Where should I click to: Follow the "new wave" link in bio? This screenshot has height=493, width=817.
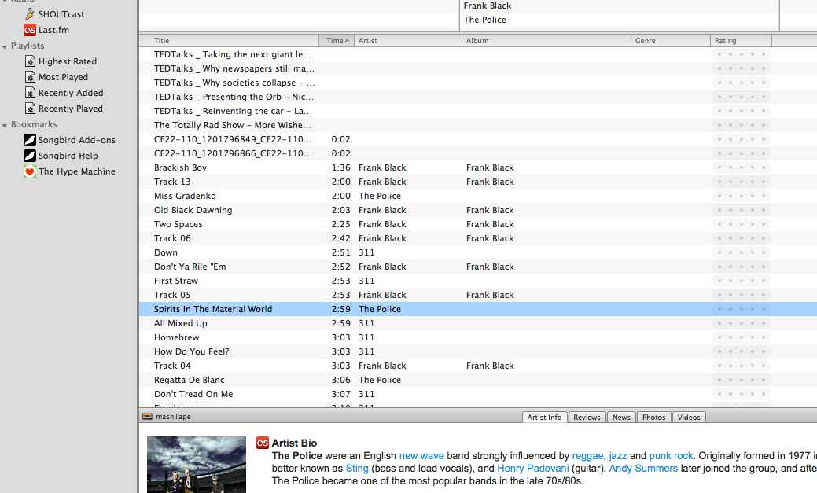pyautogui.click(x=421, y=456)
